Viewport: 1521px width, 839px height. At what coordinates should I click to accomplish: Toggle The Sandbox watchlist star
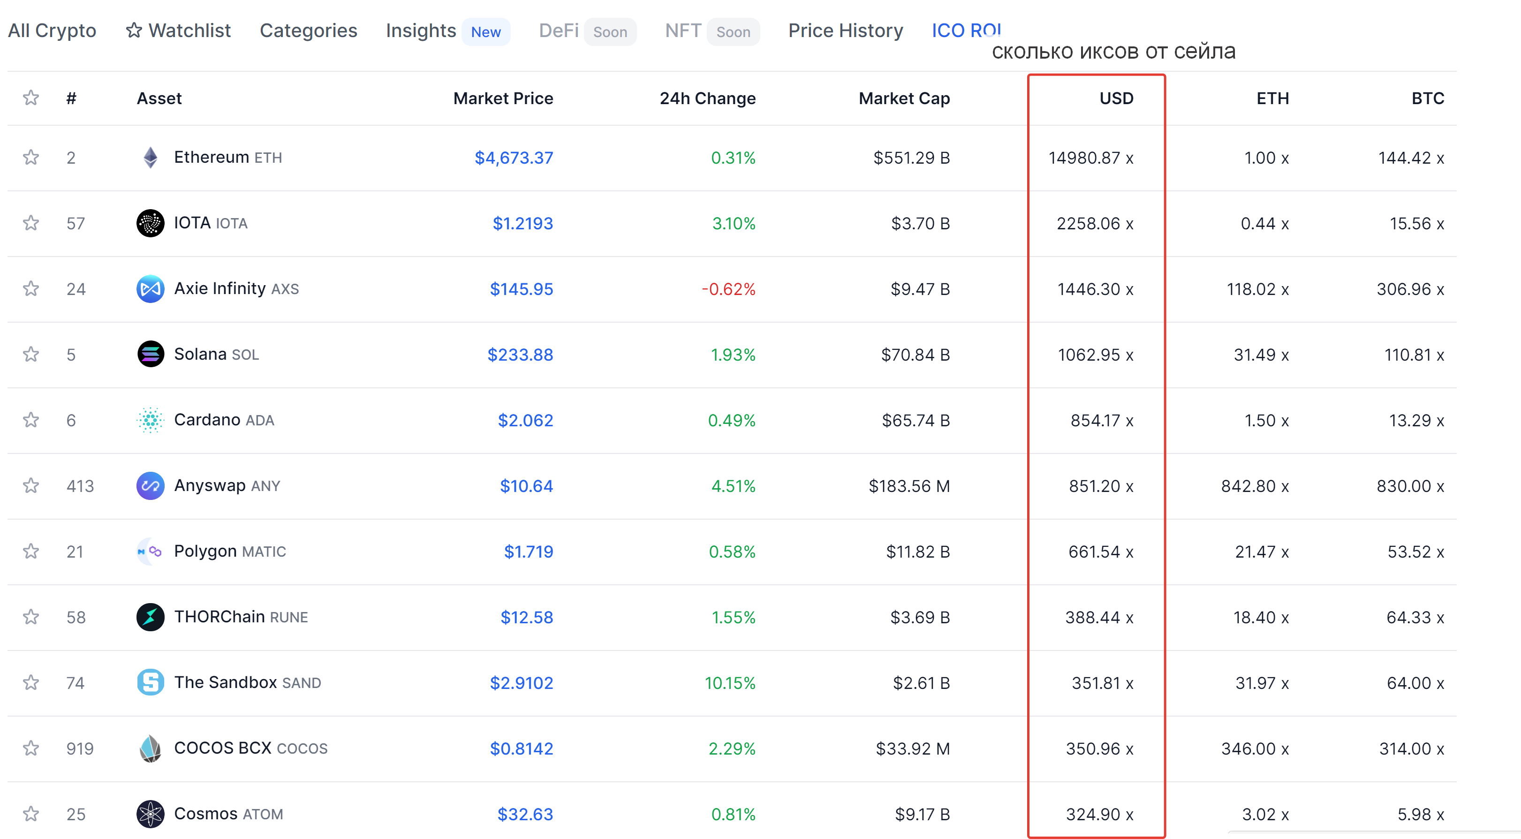[x=30, y=682]
